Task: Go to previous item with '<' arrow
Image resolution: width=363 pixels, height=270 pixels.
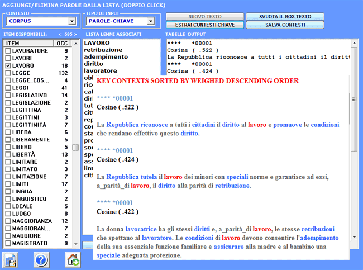Action: pyautogui.click(x=60, y=34)
